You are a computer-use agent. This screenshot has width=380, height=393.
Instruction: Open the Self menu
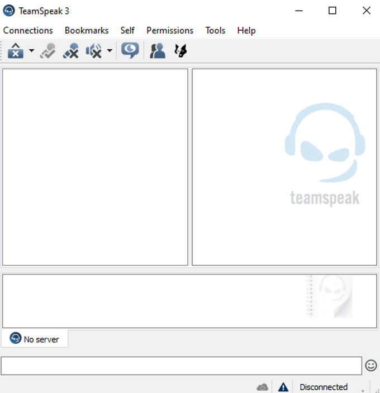(x=127, y=31)
